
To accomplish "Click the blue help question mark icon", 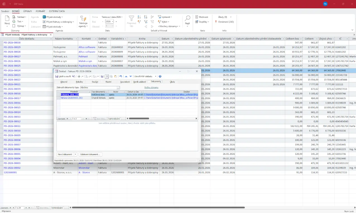I will 160,76.
